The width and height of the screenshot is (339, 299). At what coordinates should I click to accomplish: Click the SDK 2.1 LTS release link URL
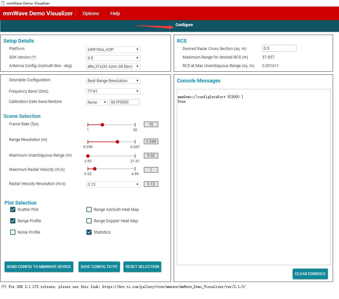(174, 287)
